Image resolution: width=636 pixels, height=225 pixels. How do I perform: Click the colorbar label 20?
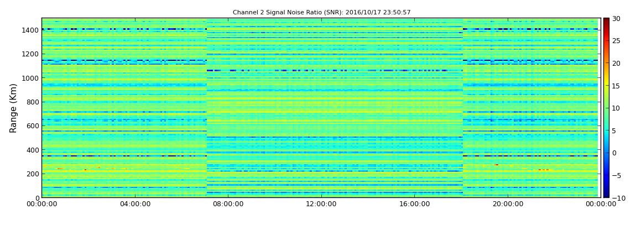pos(616,63)
